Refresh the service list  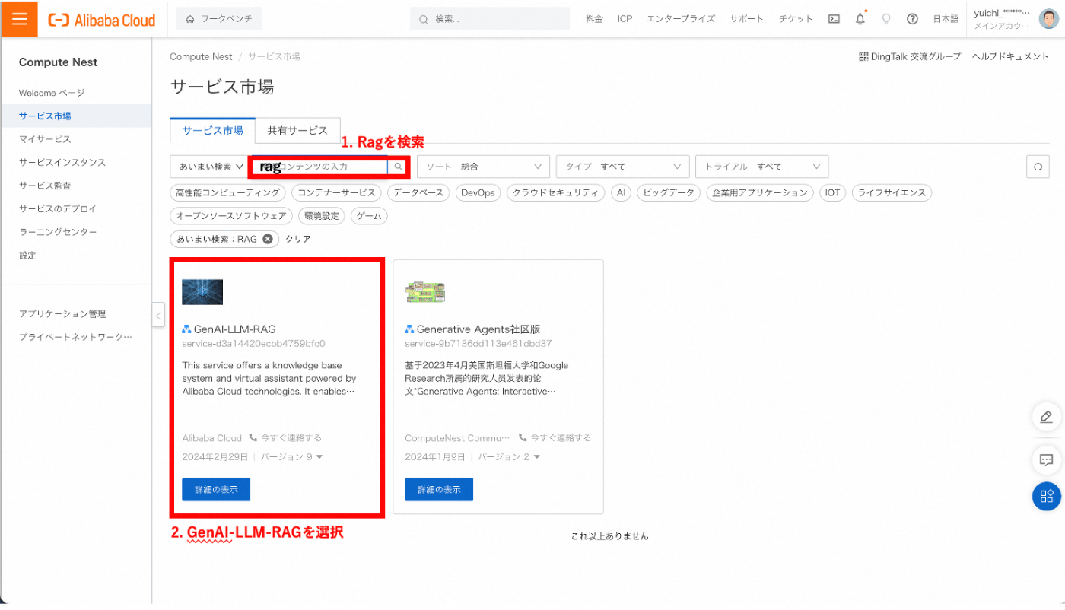(1037, 167)
